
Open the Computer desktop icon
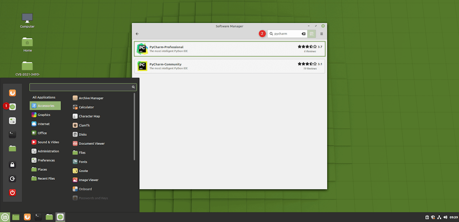coord(27,20)
